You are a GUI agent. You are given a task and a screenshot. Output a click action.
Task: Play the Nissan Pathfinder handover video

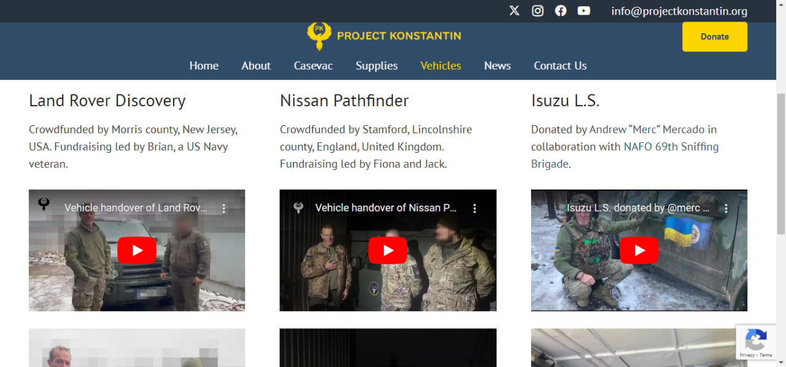388,250
